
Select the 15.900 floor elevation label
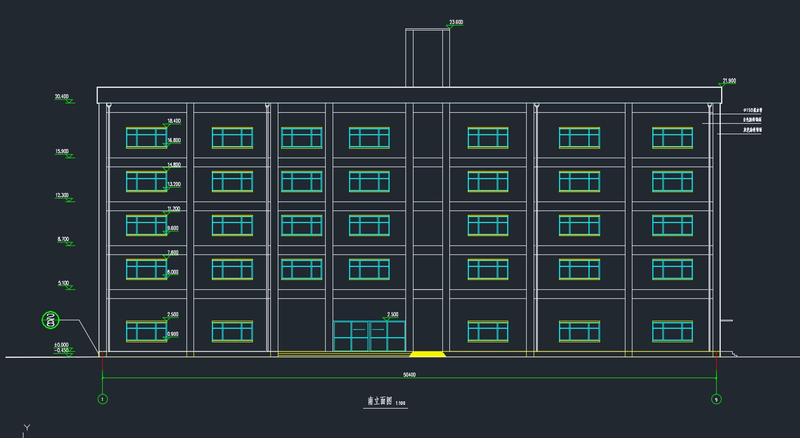62,151
